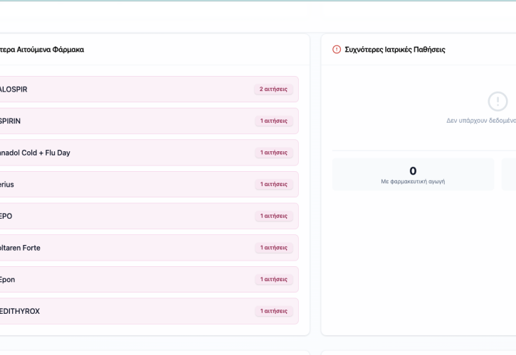
Task: Click the alert icon beside Συχνότερες Ιατρικές Παθήσεις
Action: [337, 50]
